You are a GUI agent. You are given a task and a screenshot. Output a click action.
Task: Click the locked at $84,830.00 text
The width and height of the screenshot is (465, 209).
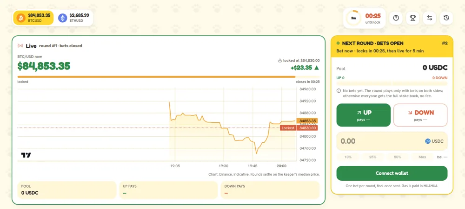click(301, 60)
